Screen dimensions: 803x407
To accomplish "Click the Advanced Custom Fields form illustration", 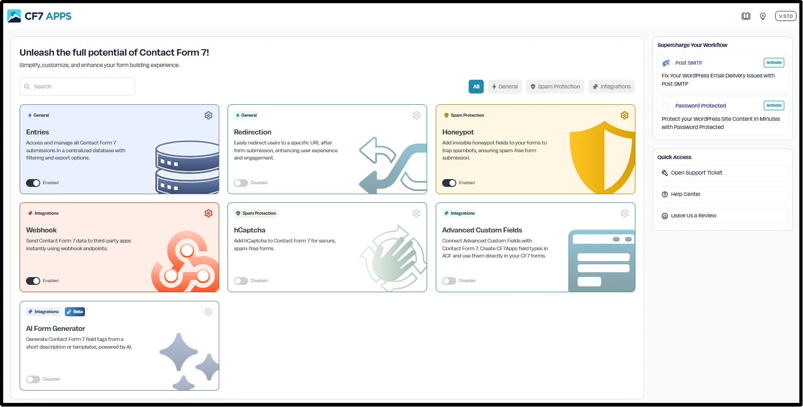I will point(602,261).
